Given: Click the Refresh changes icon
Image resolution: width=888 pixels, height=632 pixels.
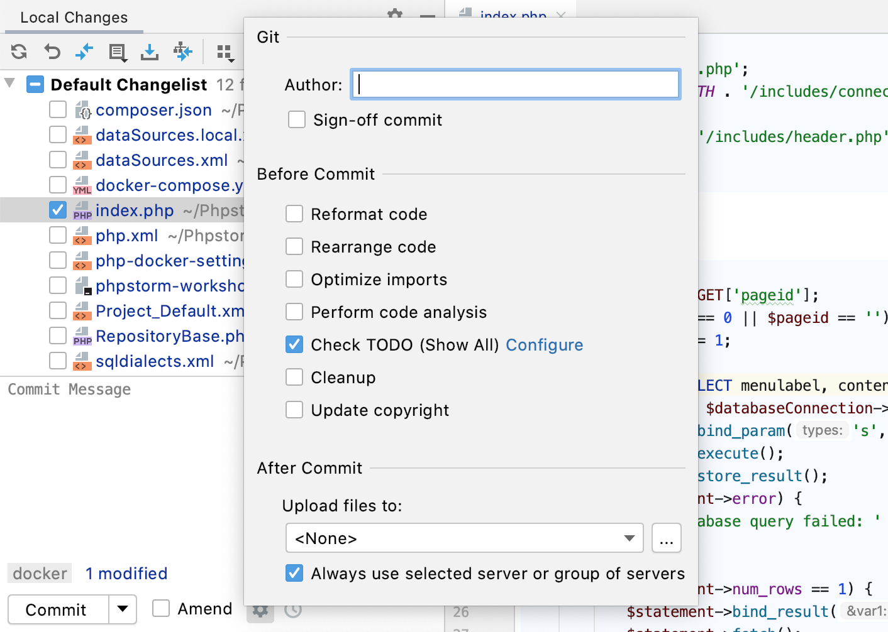Looking at the screenshot, I should tap(19, 52).
